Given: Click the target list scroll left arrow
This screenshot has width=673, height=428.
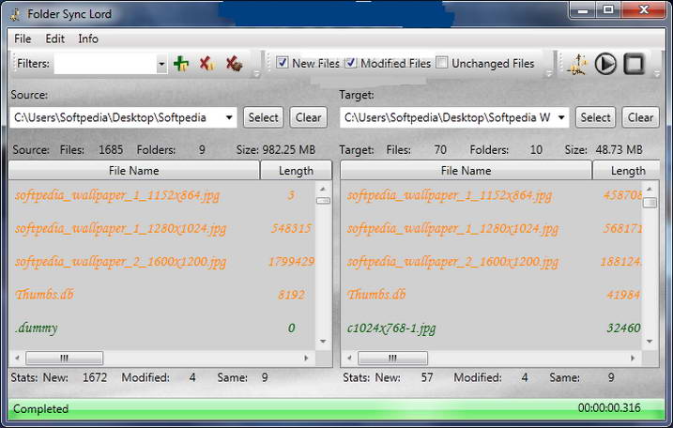Looking at the screenshot, I should 349,358.
